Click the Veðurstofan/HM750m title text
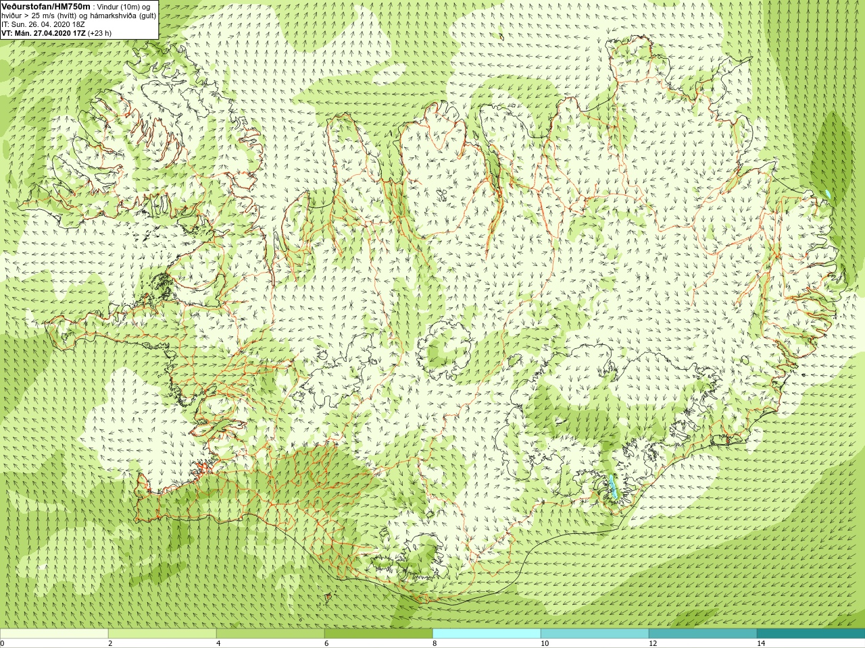This screenshot has width=865, height=648. tap(45, 6)
